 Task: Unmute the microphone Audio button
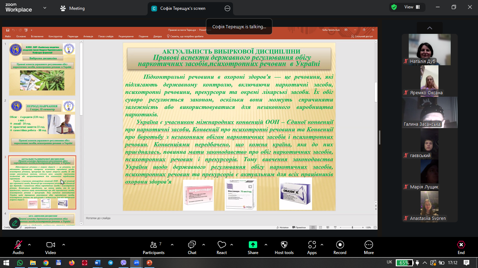click(18, 247)
